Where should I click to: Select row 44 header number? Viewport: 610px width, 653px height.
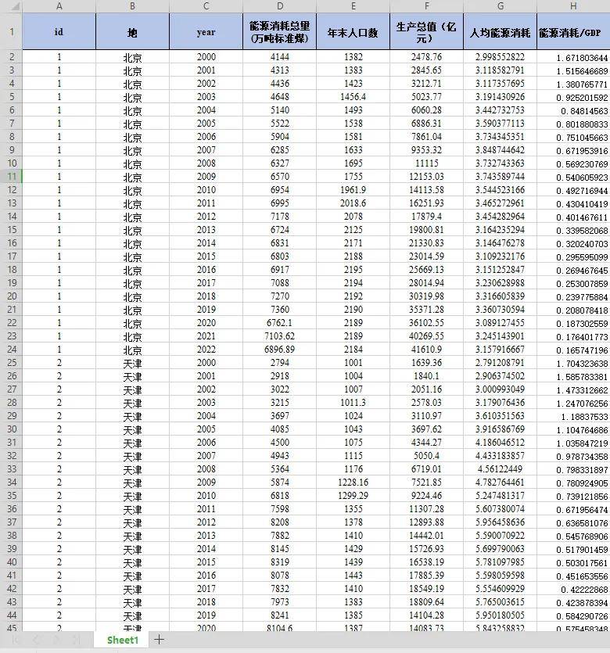[x=11, y=615]
